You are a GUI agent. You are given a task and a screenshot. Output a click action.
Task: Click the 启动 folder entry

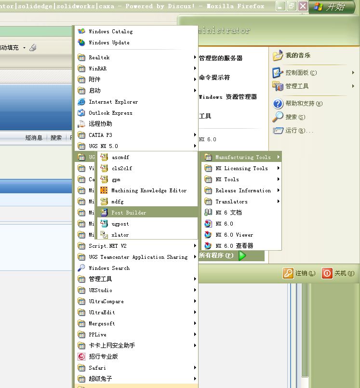coord(136,91)
